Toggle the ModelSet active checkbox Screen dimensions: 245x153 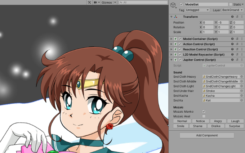click(181, 4)
